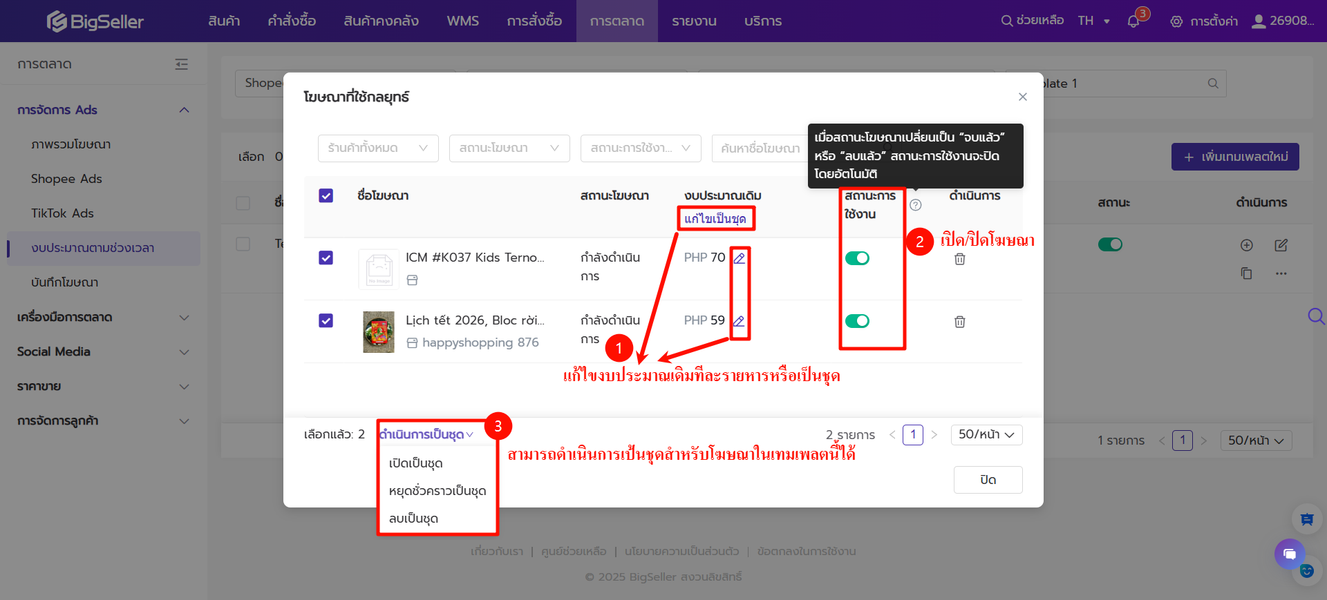Open settings gear icon in header

point(1176,21)
